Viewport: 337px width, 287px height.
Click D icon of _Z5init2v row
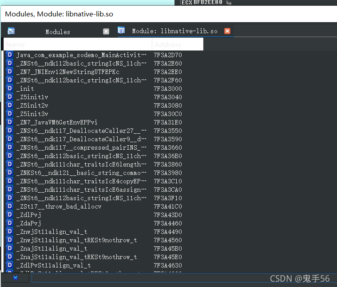[10, 105]
